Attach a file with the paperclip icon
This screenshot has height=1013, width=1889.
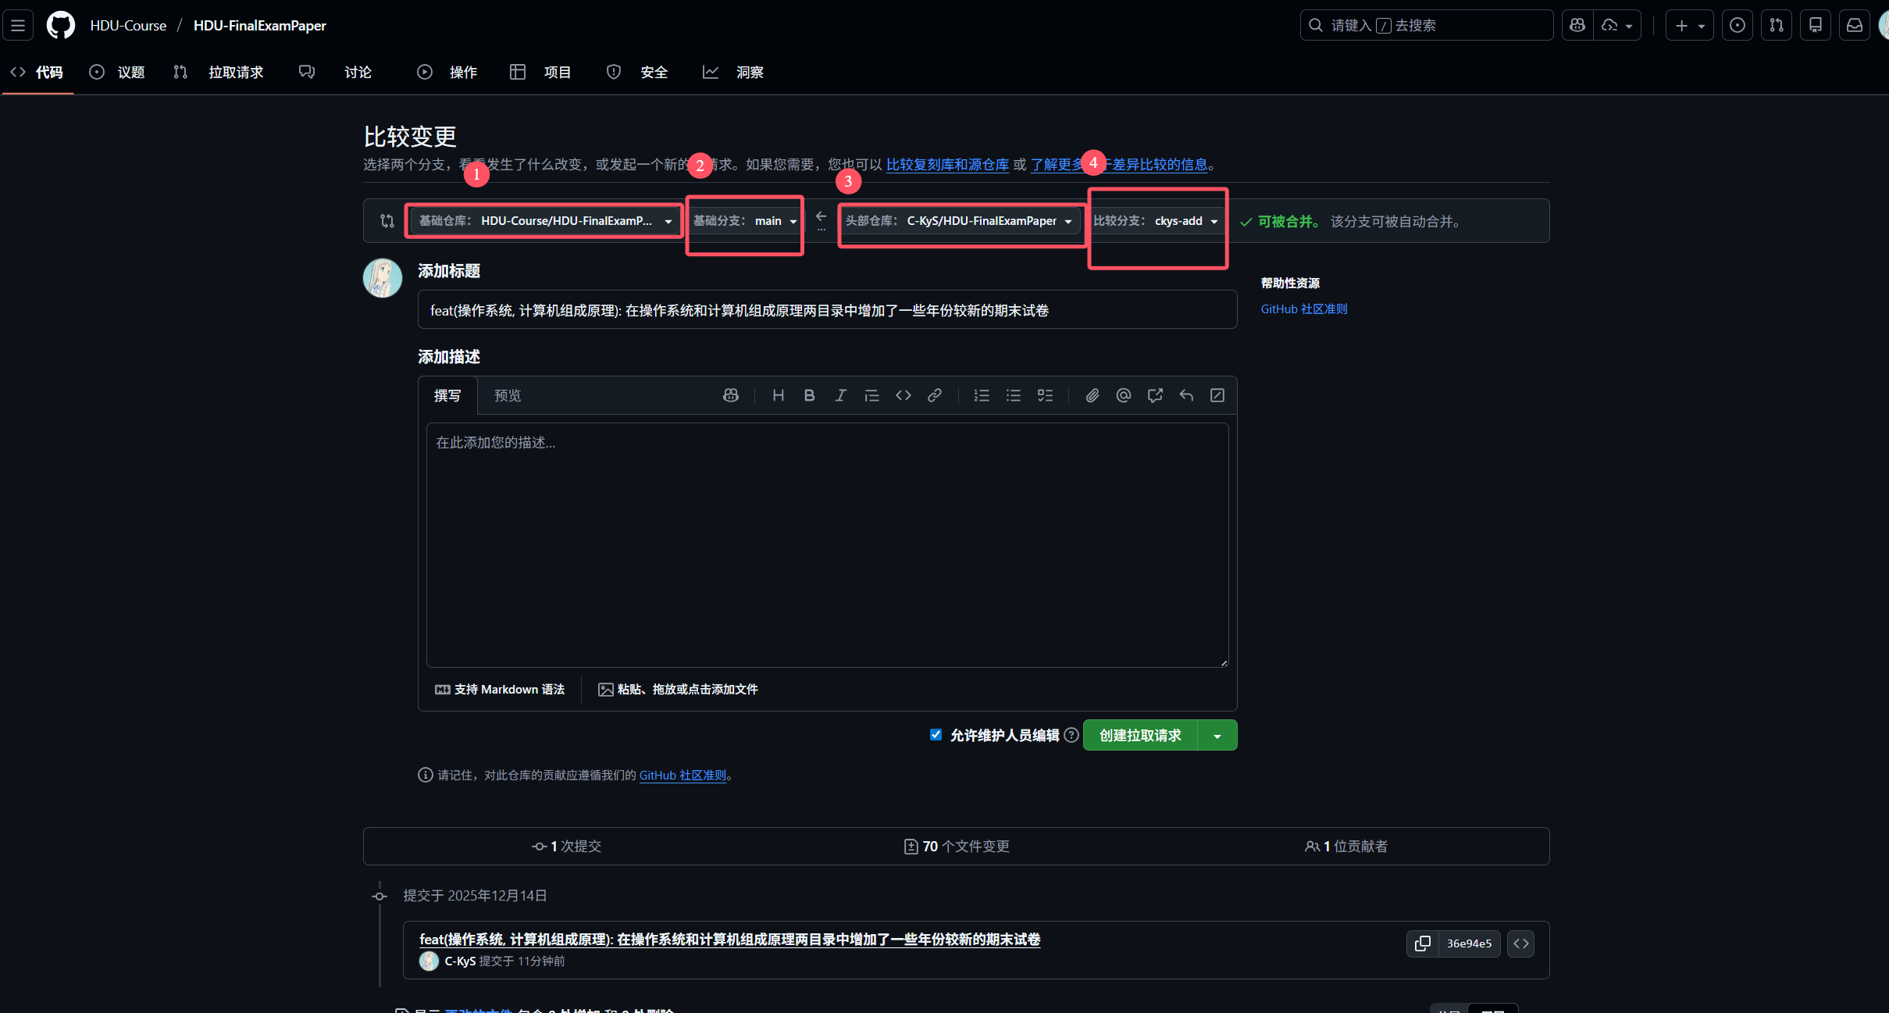(1092, 395)
